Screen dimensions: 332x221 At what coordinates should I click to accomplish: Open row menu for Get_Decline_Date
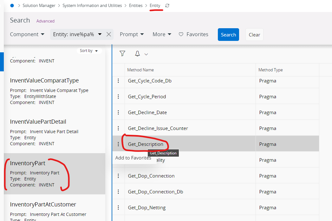118,113
